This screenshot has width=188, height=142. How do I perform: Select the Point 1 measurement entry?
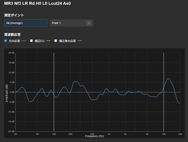pos(67,23)
